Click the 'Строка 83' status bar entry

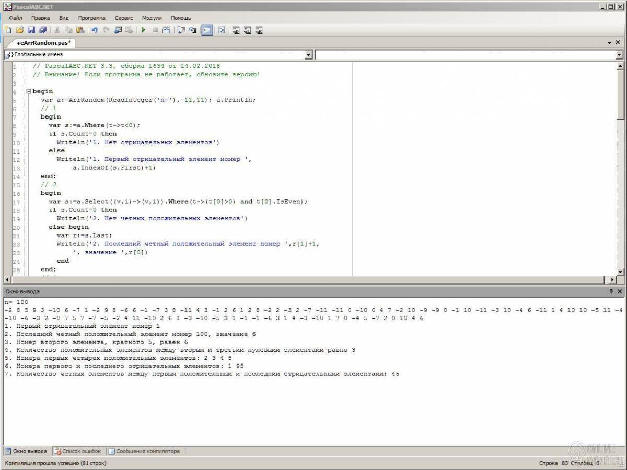[x=553, y=463]
